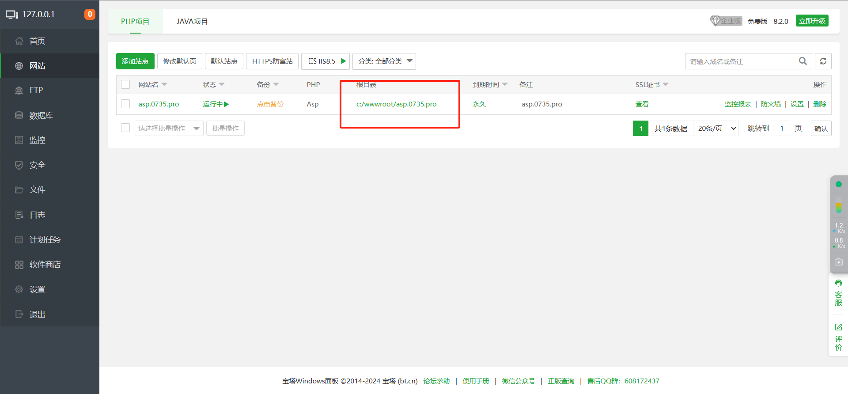
Task: Click the refresh list icon button
Action: (823, 61)
